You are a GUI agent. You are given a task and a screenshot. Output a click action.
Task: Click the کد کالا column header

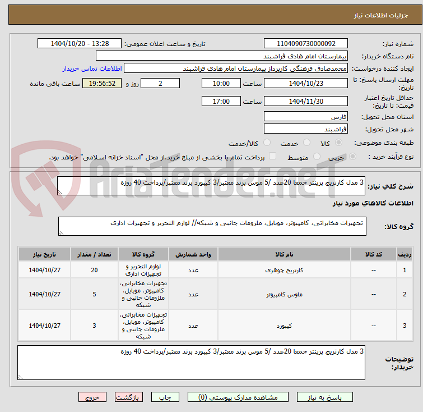coord(373,254)
